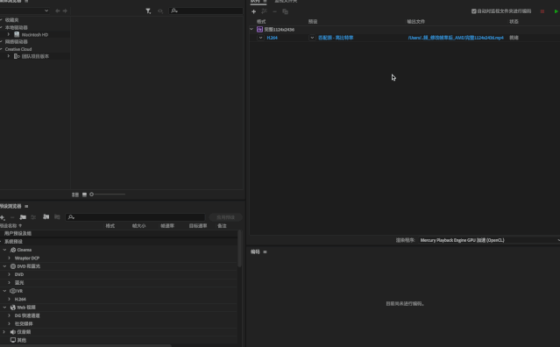Viewport: 560px width, 347px height.
Task: Click the green Start Queue play button
Action: 556,11
